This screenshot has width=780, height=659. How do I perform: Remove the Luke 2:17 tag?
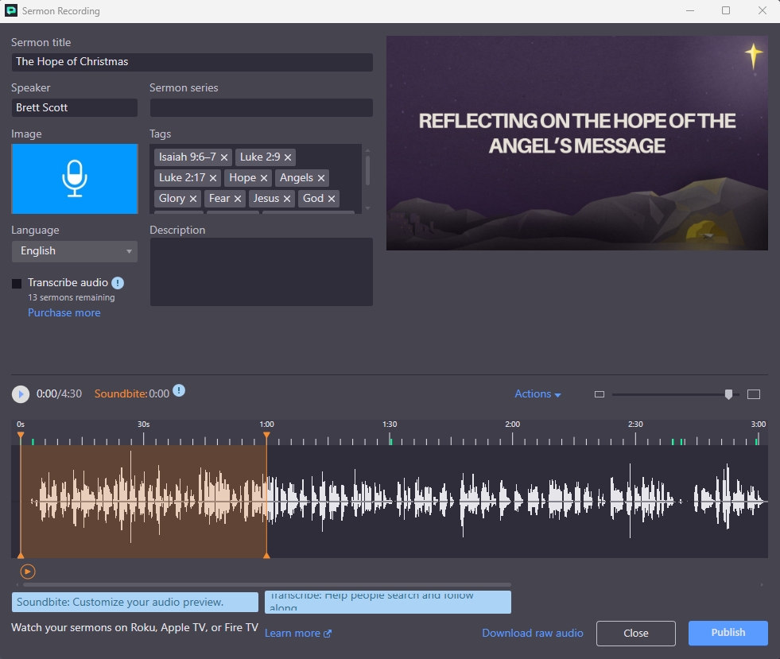click(213, 178)
